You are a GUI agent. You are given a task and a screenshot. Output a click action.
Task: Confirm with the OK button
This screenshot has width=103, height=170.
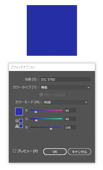click(55, 152)
